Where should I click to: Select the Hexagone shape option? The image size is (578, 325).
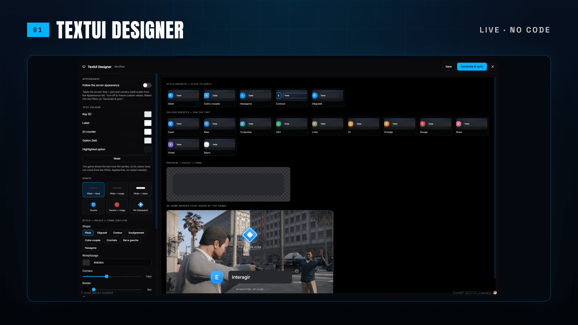(91, 248)
